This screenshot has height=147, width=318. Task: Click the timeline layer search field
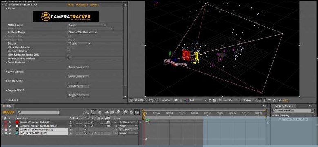click(38, 112)
